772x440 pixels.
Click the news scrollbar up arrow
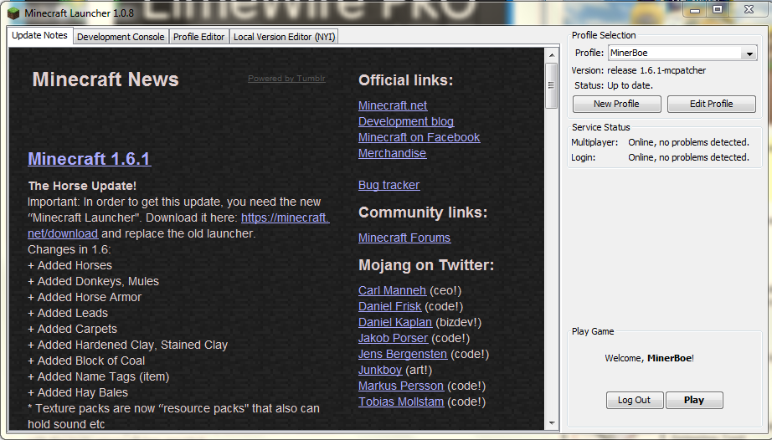coord(552,55)
